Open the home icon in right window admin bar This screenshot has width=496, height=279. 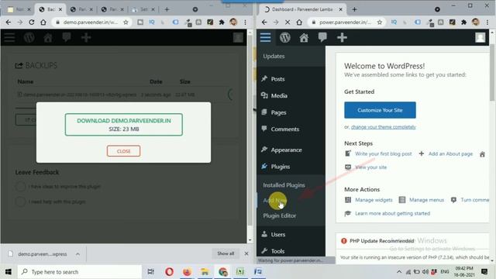304,38
